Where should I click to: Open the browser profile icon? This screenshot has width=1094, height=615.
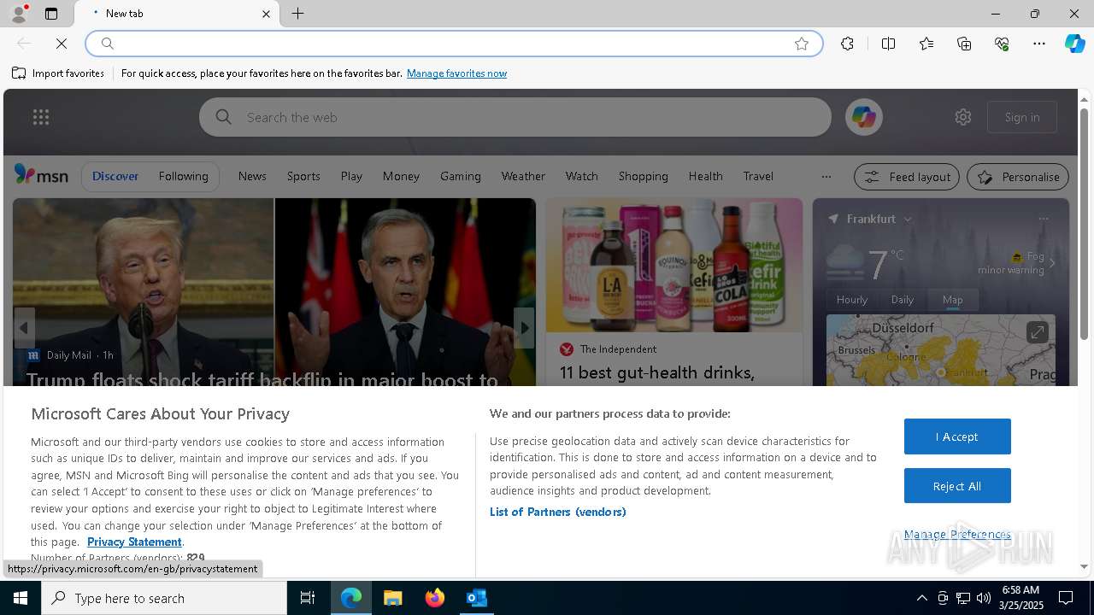pos(19,14)
